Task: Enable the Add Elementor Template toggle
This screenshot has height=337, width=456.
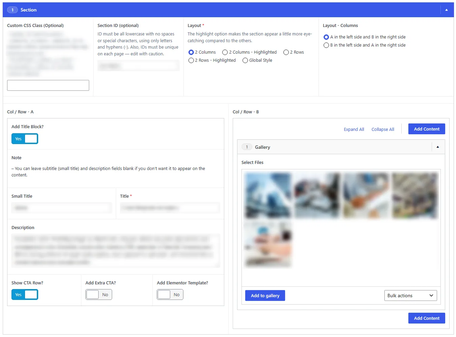Action: [x=170, y=294]
